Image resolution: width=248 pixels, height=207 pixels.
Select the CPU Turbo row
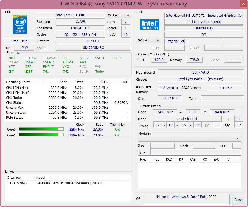tap(68, 97)
